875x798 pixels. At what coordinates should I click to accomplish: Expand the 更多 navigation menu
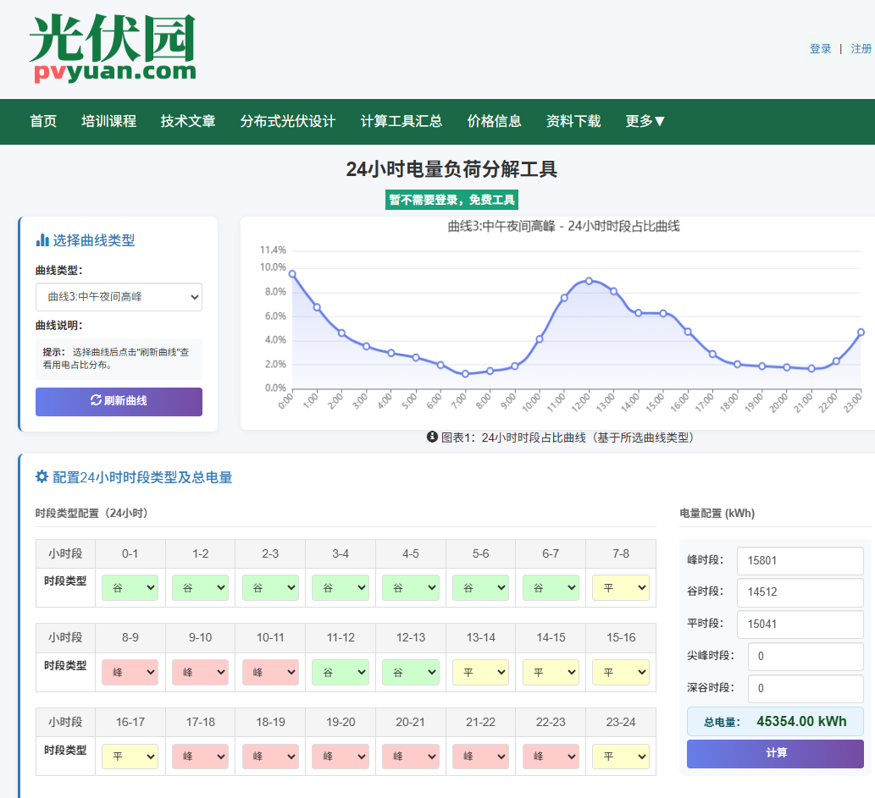coord(645,121)
